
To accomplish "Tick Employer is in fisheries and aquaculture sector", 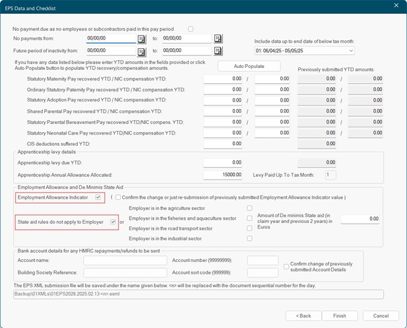I will pos(249,218).
